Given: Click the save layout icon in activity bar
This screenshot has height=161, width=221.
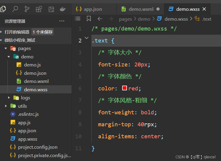Looking at the screenshot, I should click(51, 9).
